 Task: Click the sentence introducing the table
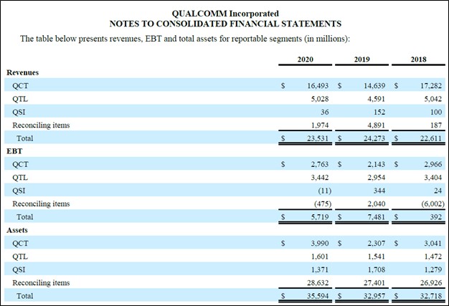(x=185, y=39)
